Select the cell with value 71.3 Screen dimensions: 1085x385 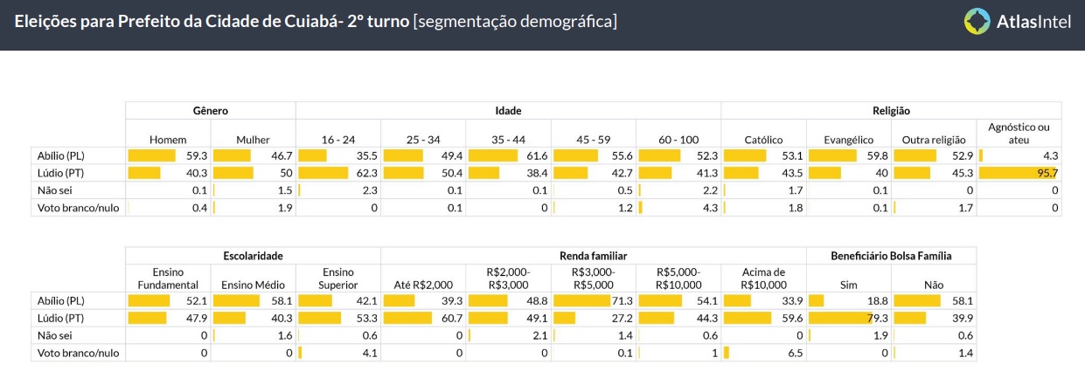click(593, 300)
